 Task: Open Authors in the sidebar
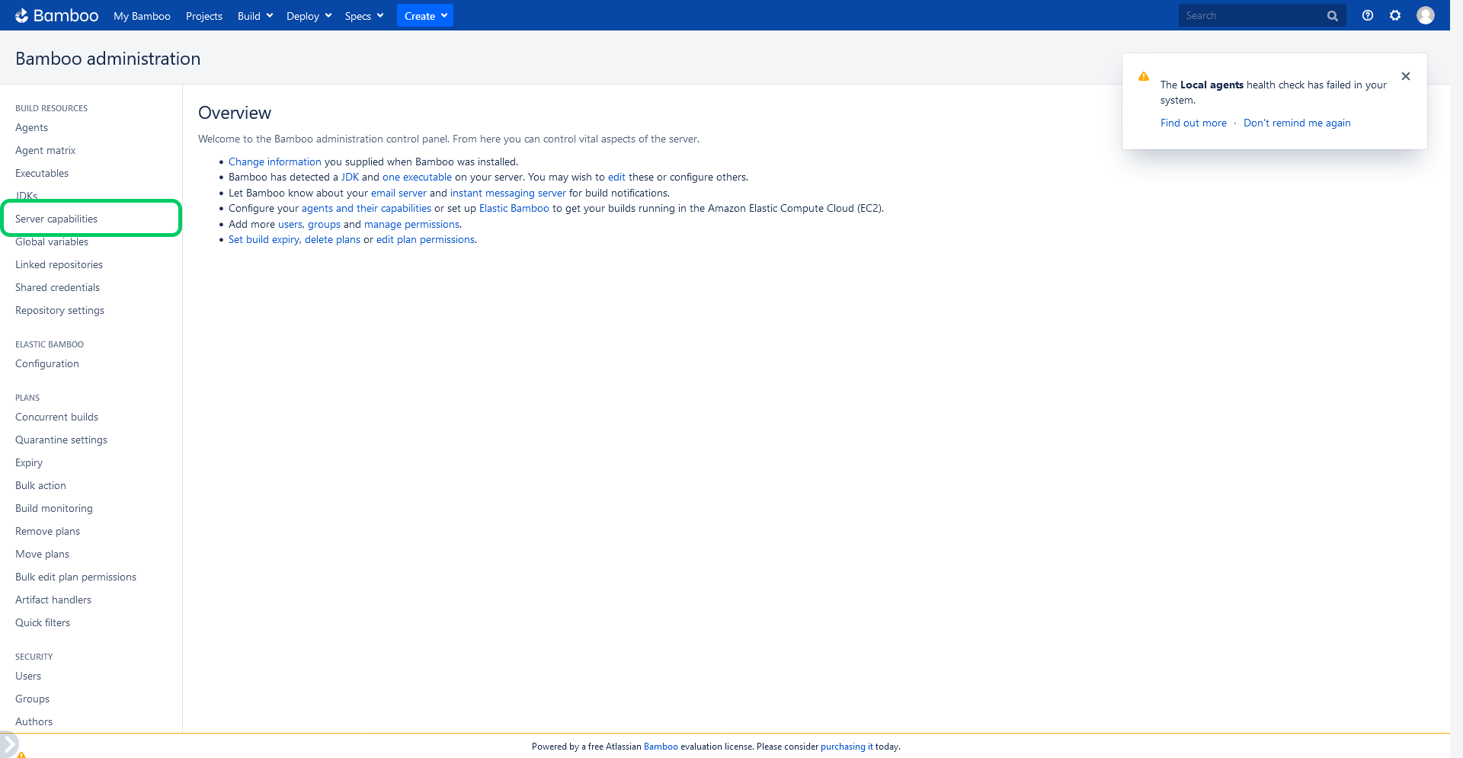34,721
